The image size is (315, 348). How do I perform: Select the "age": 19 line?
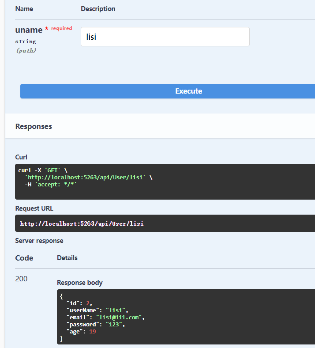tap(81, 332)
